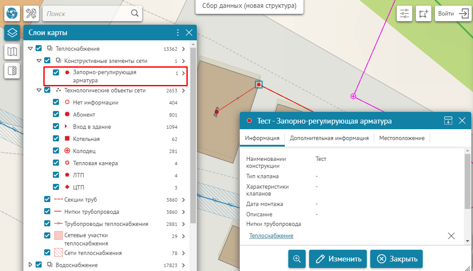Select the area selection tool icon
Viewport: 473px width, 271px height.
[x=423, y=13]
